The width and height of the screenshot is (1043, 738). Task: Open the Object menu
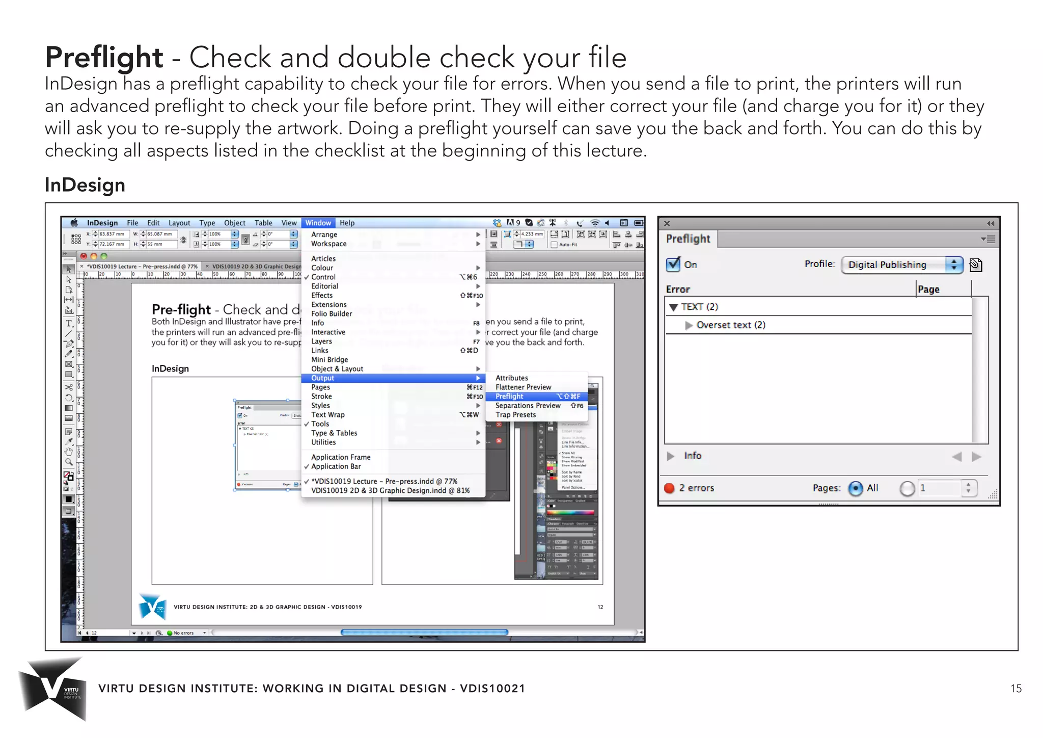click(x=235, y=223)
